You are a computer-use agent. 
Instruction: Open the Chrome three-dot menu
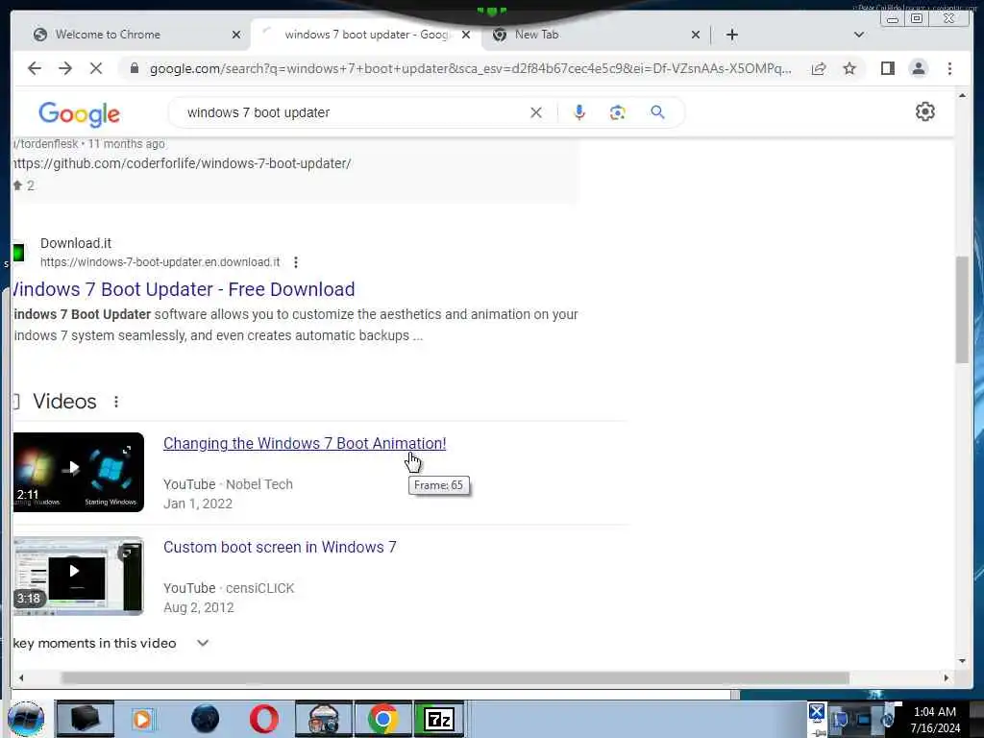pyautogui.click(x=949, y=68)
